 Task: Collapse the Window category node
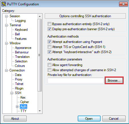click(6, 43)
